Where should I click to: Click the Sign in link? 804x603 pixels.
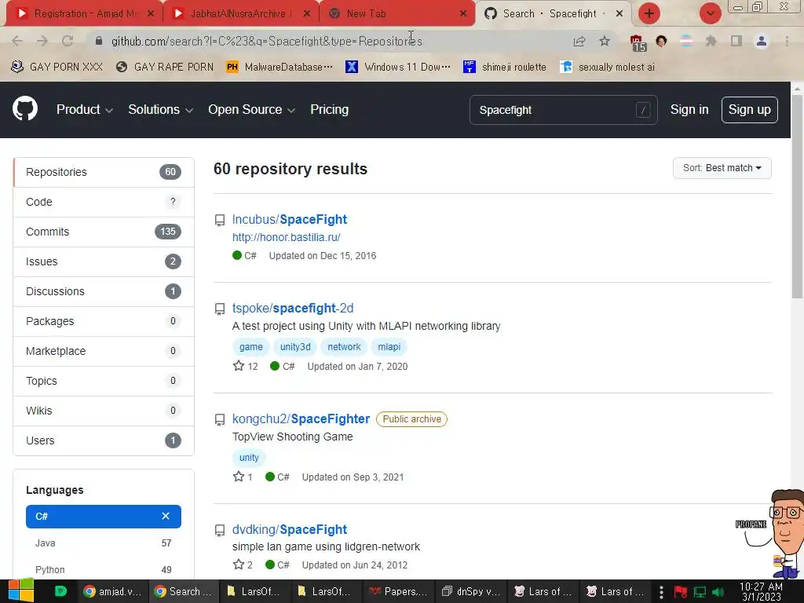[x=689, y=110]
